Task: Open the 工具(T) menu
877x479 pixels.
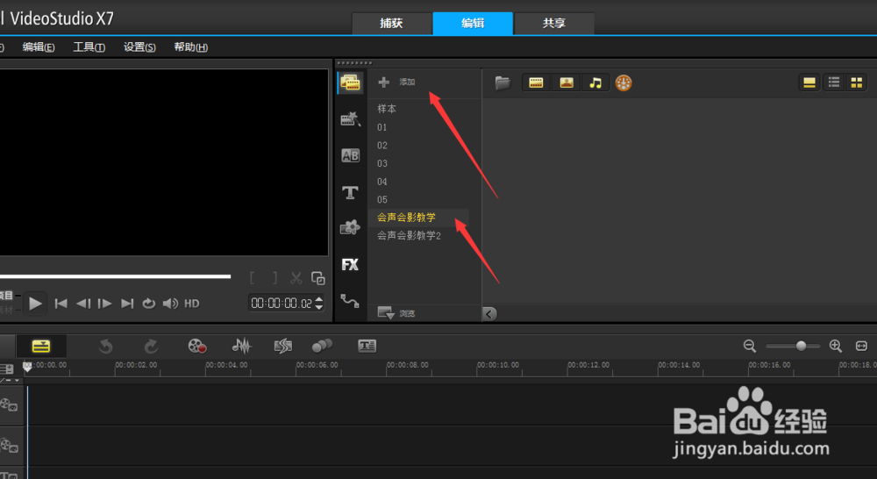Action: 89,47
